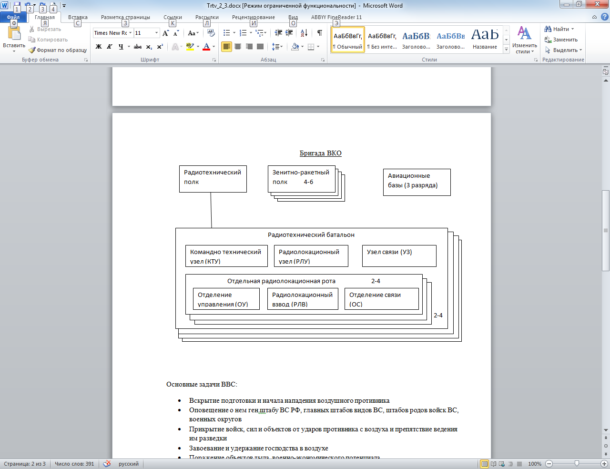Apply the Без интервала style
The height and width of the screenshot is (469, 610).
[382, 39]
